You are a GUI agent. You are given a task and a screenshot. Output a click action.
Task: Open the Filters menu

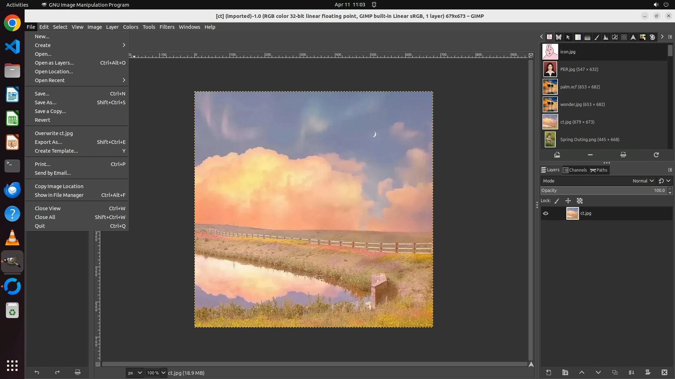(167, 27)
